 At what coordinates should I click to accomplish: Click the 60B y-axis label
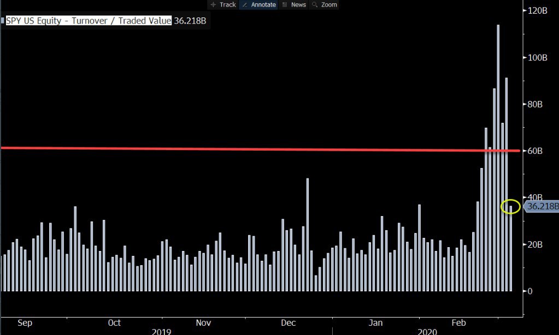point(535,151)
